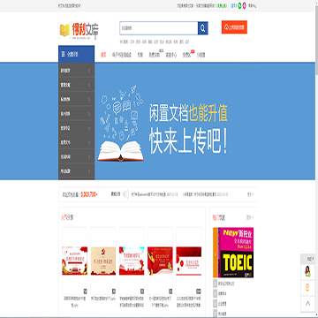Image resolution: width=318 pixels, height=318 pixels.
Task: Open the more link in the announcement bar
Action: 250,194
